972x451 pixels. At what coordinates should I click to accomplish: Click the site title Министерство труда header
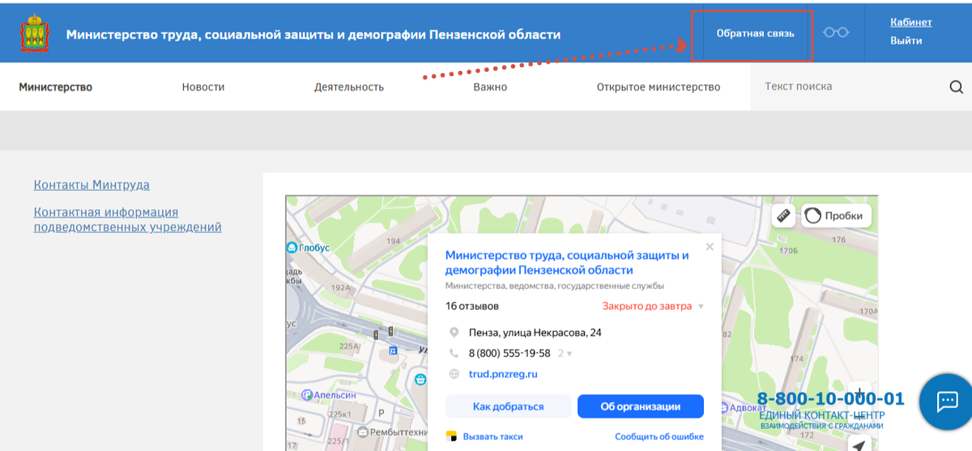(x=313, y=35)
